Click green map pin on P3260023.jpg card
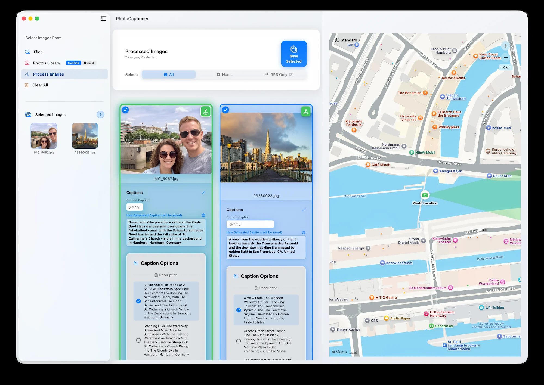The width and height of the screenshot is (544, 385). tap(306, 111)
